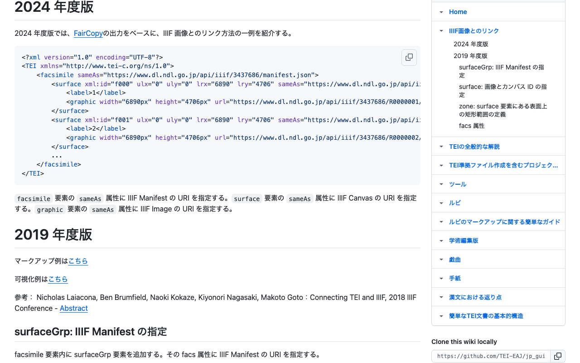Collapse the IIIF画像とのリンク section
Screen dimensions: 580x363
click(441, 31)
